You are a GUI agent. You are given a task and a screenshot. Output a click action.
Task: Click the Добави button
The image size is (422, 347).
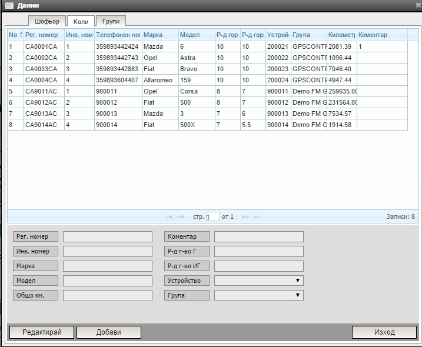pos(109,332)
